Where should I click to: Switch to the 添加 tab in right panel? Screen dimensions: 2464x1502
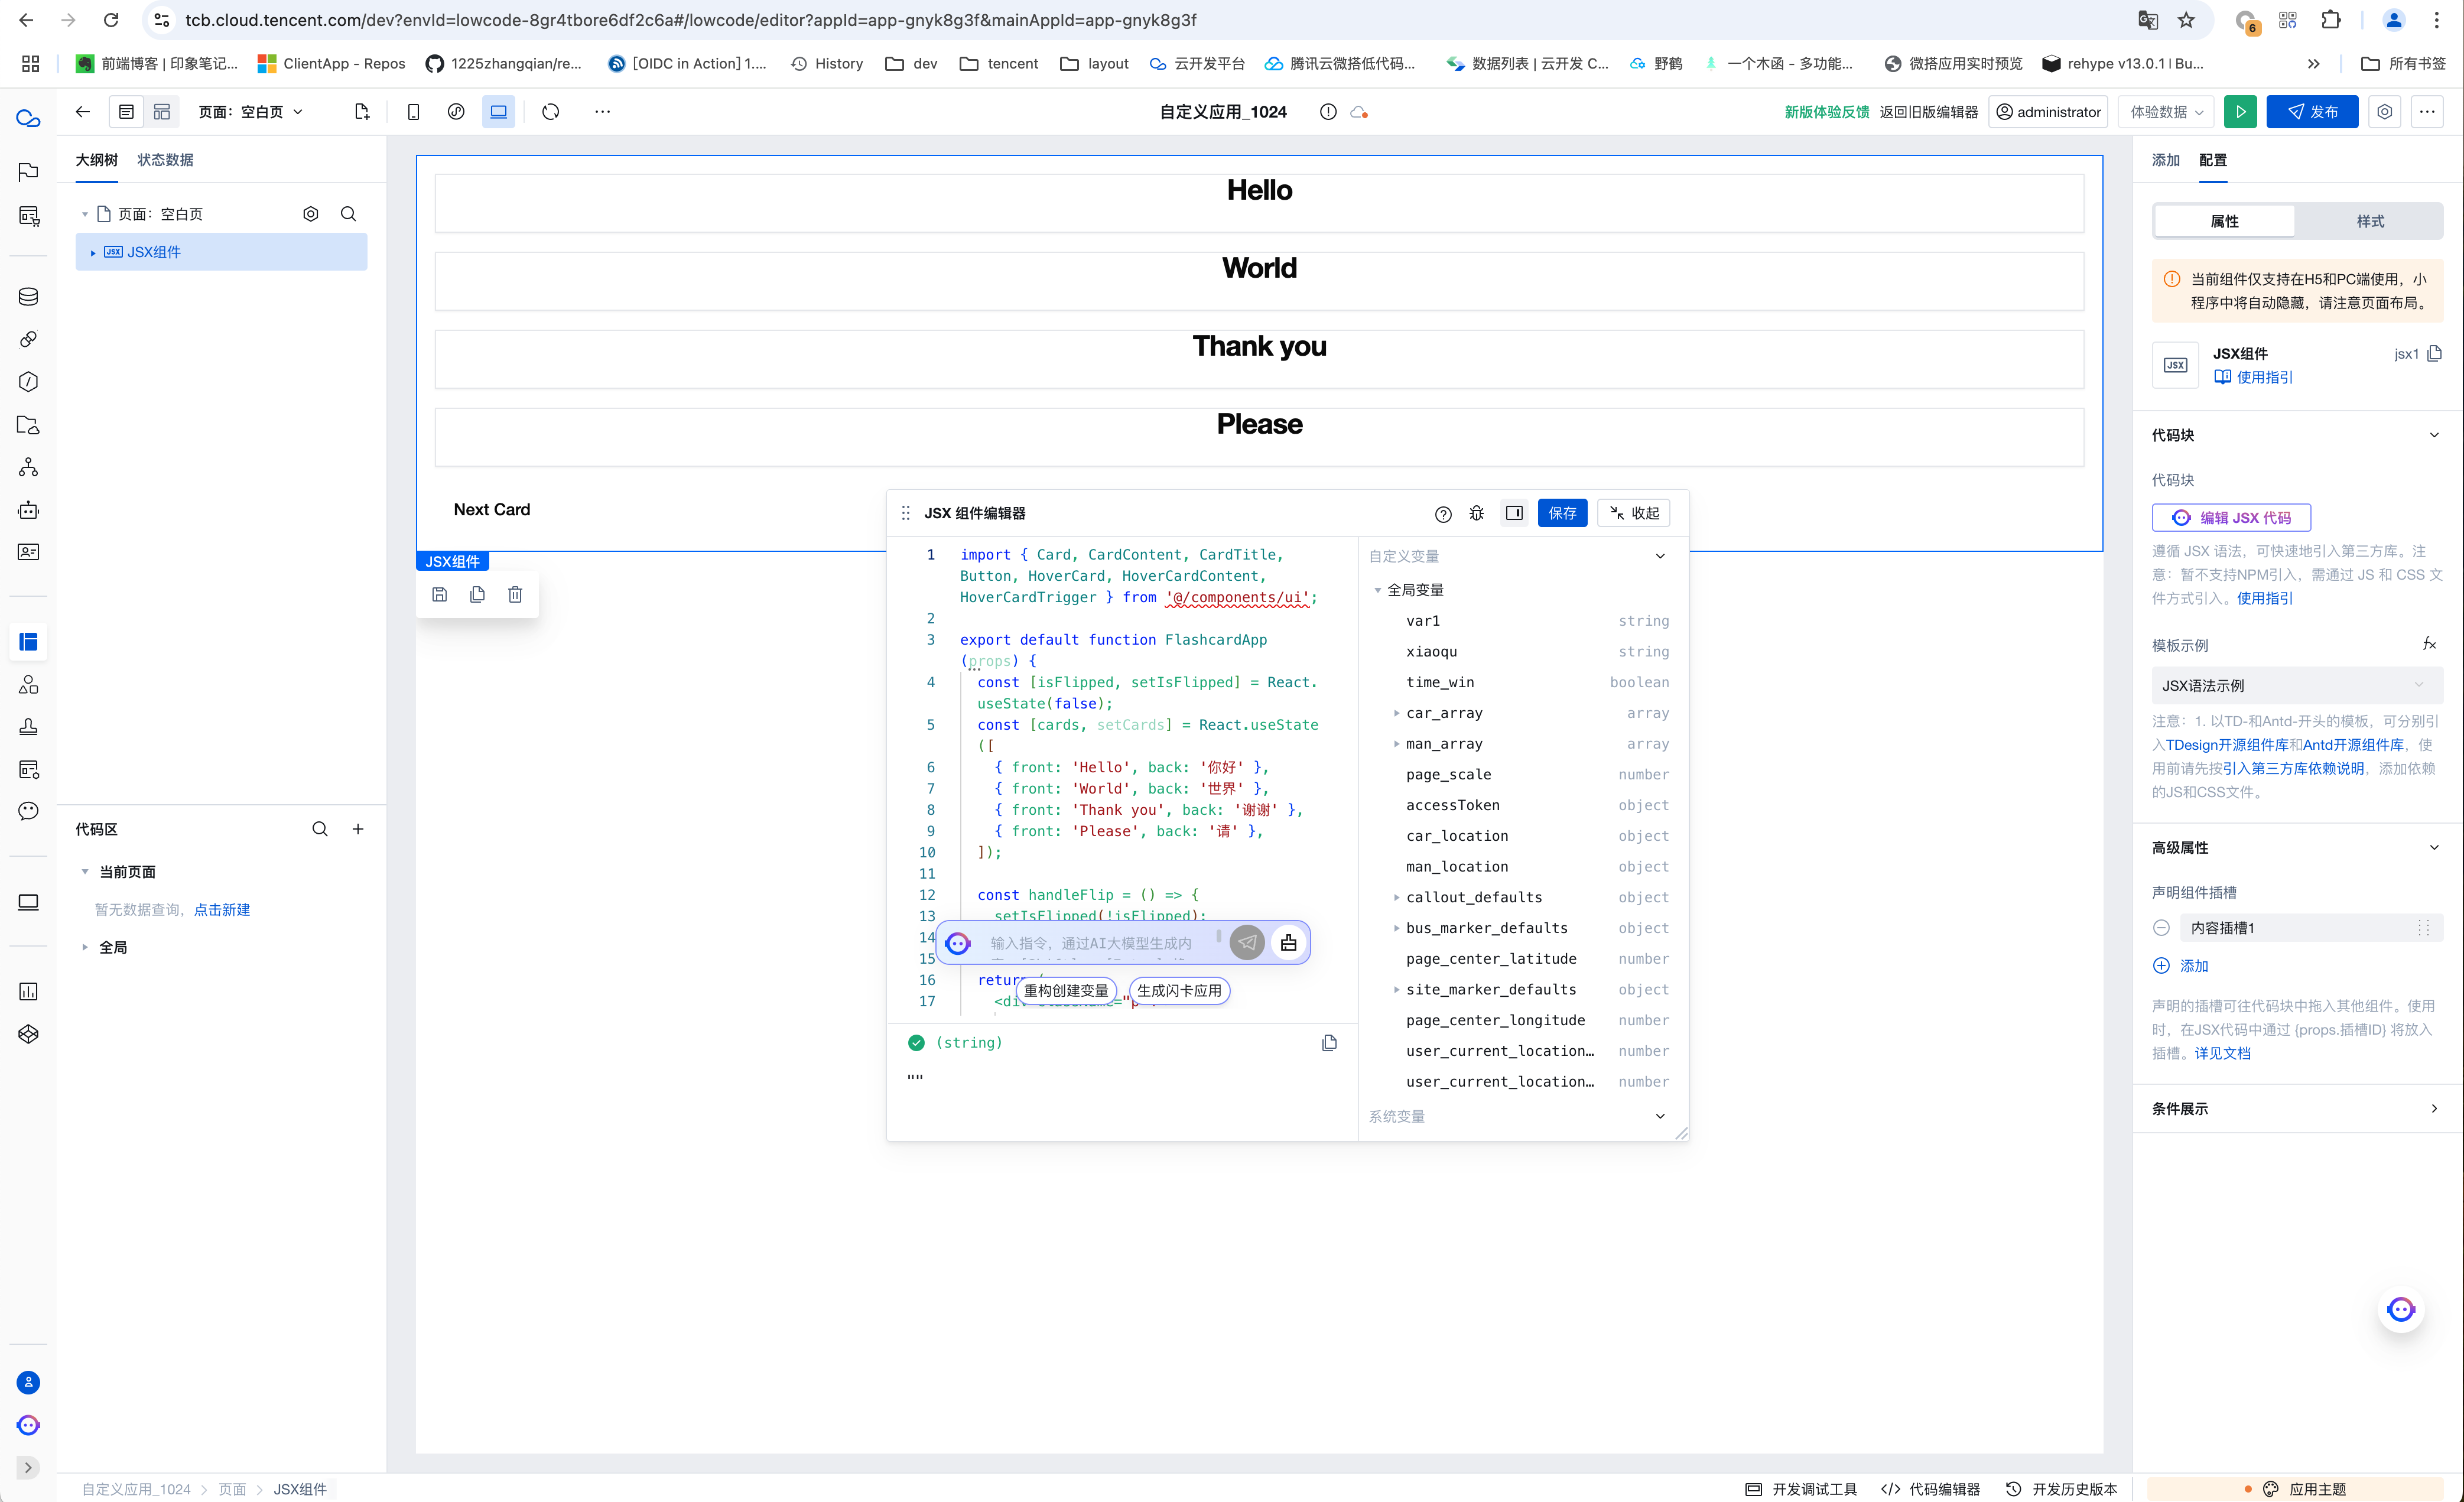click(x=2165, y=160)
